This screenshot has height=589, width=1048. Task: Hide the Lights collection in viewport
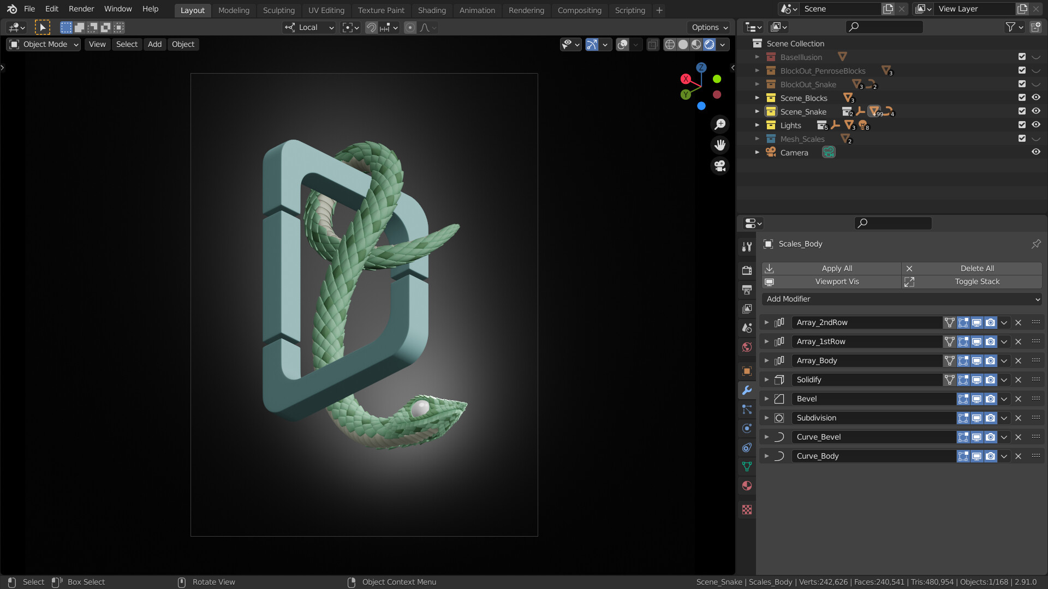[1035, 125]
